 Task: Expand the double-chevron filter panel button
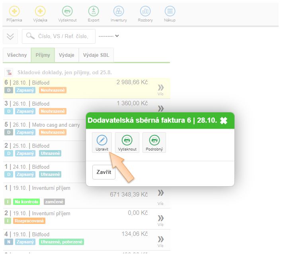[x=10, y=36]
